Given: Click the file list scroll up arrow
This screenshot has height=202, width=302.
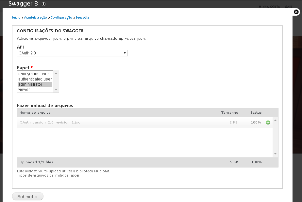Looking at the screenshot, I should (x=275, y=121).
